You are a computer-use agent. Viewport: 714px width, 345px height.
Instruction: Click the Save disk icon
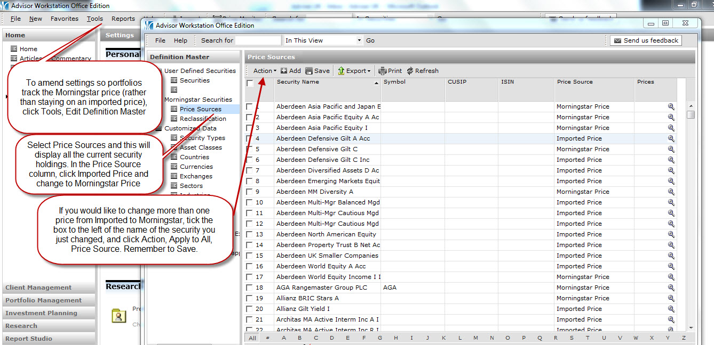pyautogui.click(x=309, y=71)
